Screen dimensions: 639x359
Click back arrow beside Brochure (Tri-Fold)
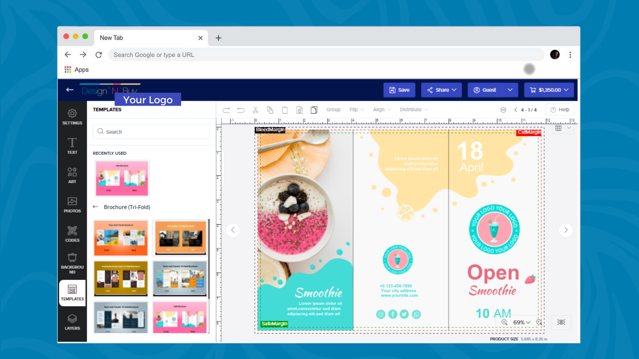tap(95, 207)
